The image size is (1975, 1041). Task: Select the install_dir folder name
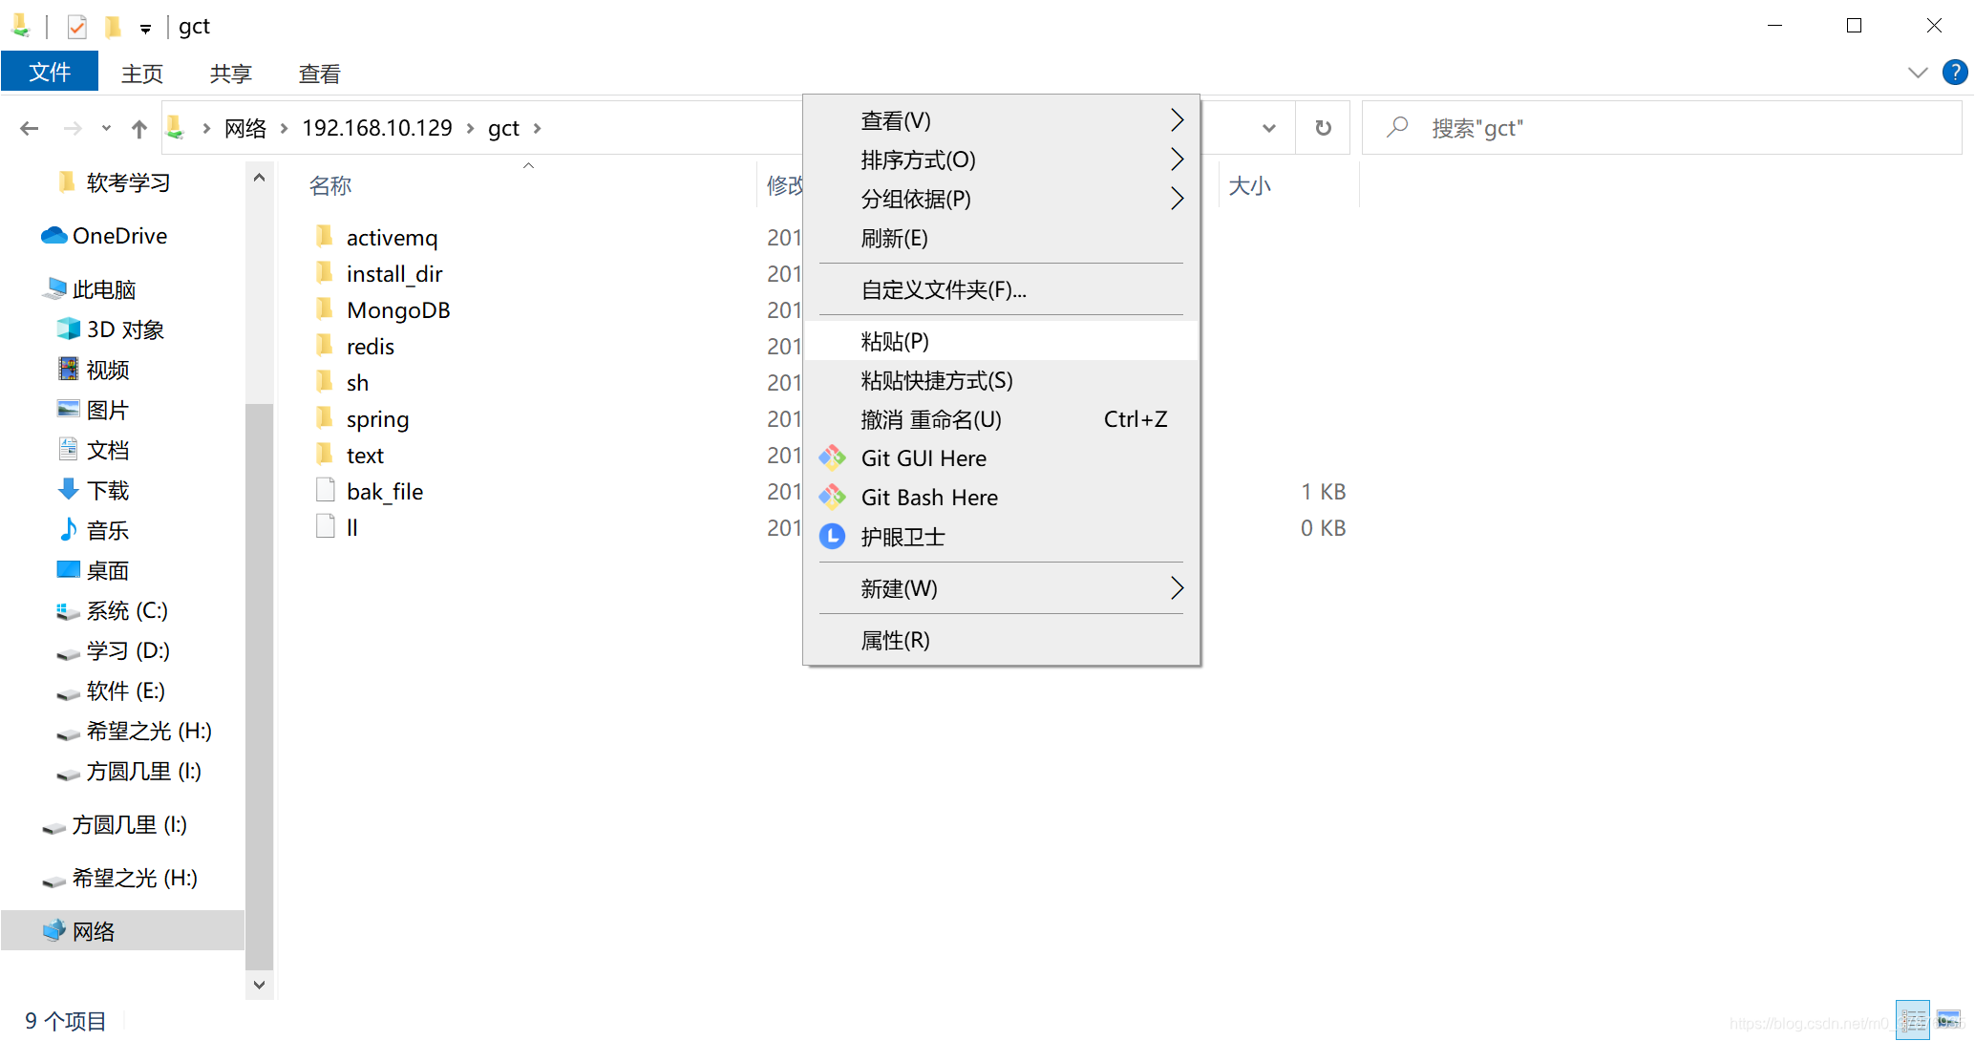[x=394, y=274]
